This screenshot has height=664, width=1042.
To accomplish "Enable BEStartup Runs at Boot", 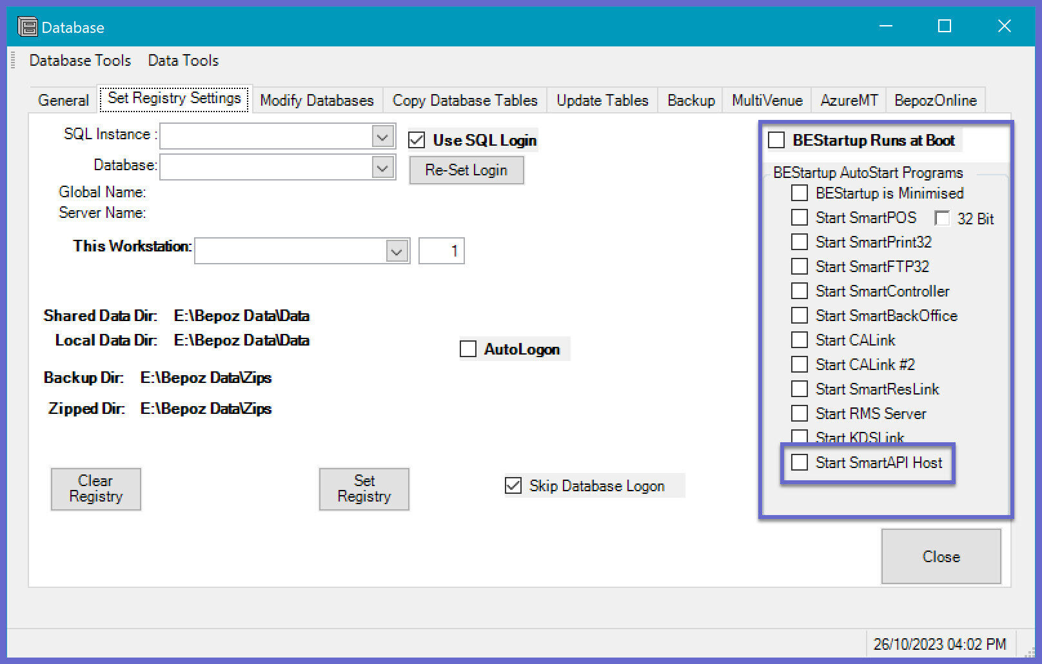I will click(x=776, y=140).
